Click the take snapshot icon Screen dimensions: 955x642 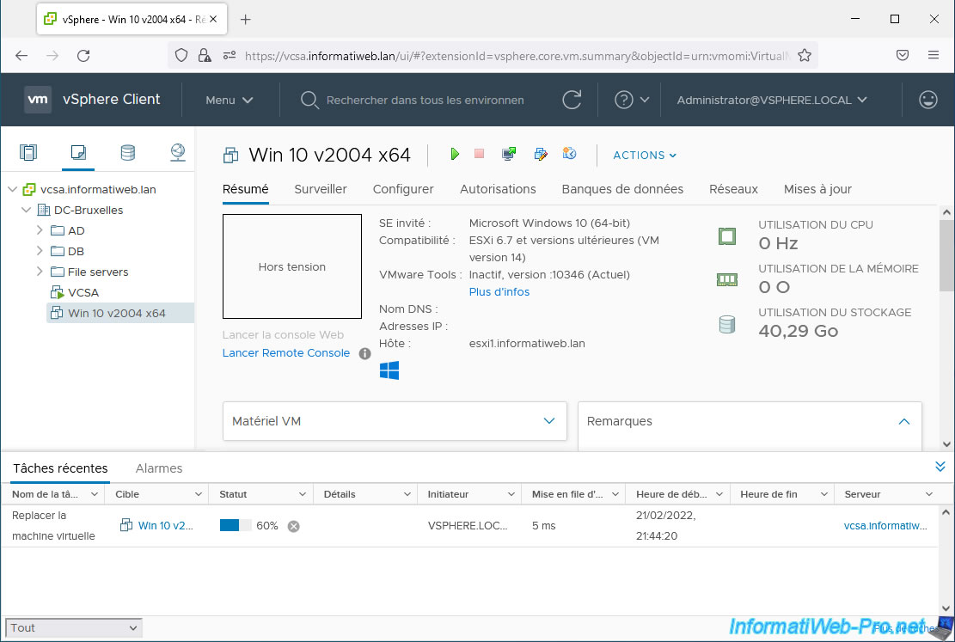click(x=569, y=154)
